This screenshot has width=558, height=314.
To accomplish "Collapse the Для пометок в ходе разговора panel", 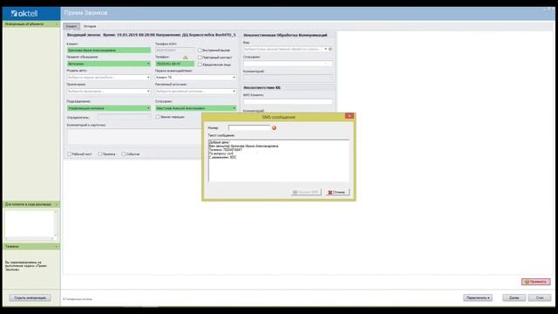I will point(56,204).
